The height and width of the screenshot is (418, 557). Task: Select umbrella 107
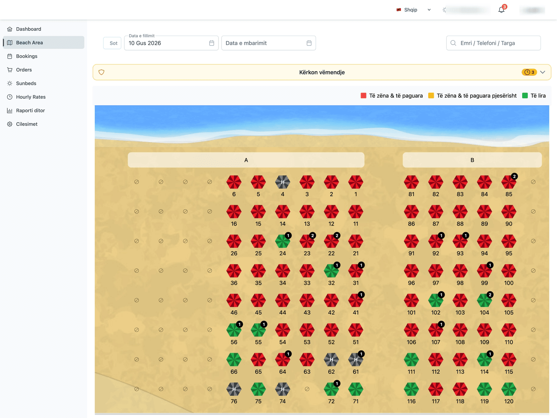coord(436,330)
